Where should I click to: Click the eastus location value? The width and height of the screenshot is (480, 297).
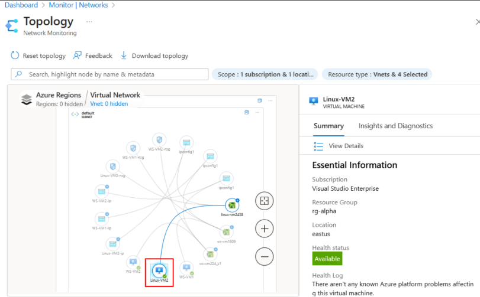[321, 234]
